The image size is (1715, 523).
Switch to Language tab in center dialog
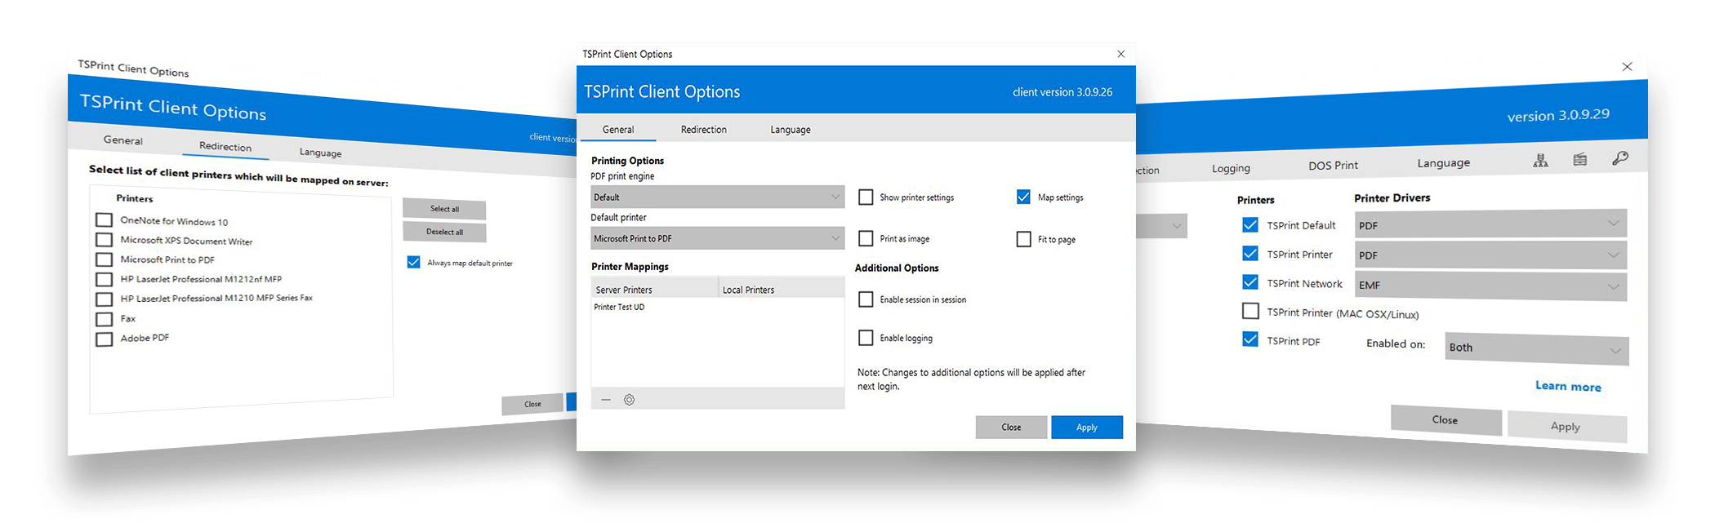coord(791,130)
